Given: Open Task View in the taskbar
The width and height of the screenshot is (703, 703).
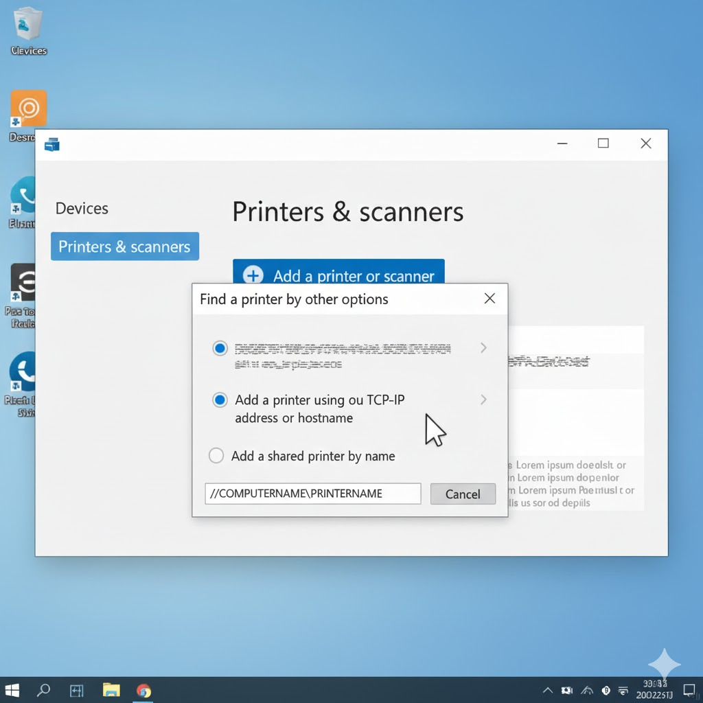Looking at the screenshot, I should point(76,690).
